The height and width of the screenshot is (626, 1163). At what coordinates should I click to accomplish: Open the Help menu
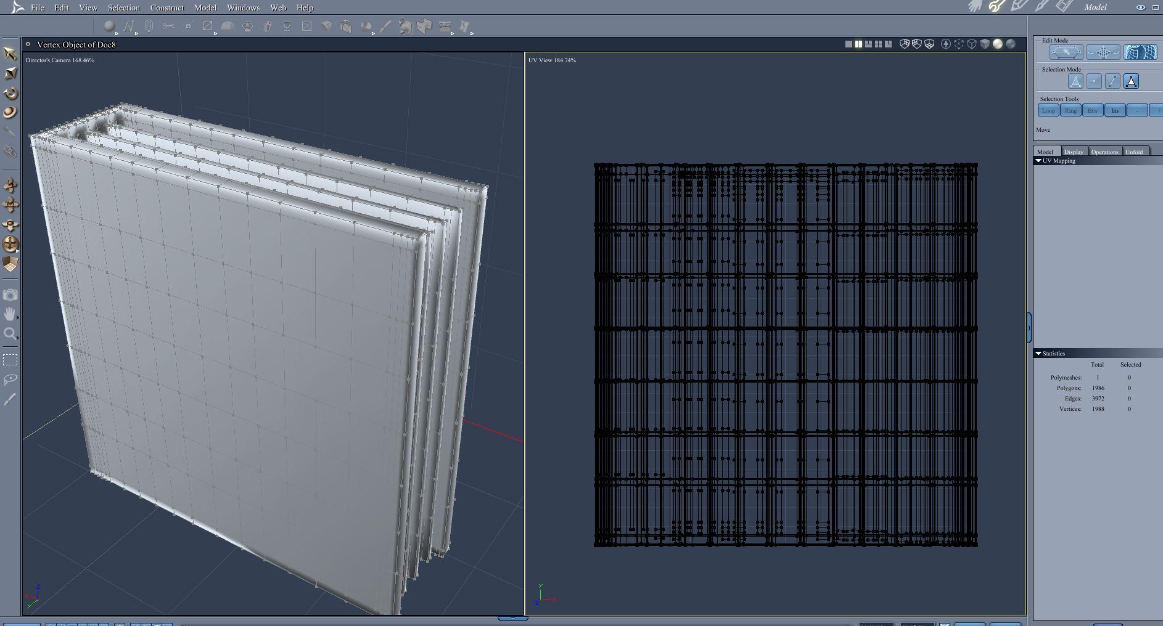[x=305, y=7]
